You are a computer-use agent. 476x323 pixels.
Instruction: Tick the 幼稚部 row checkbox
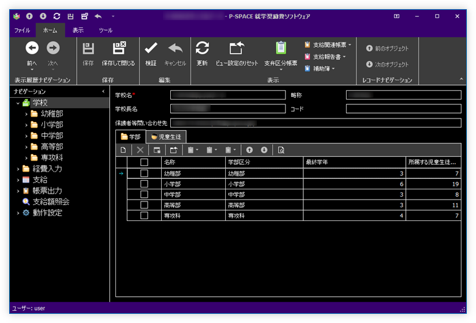click(x=144, y=173)
